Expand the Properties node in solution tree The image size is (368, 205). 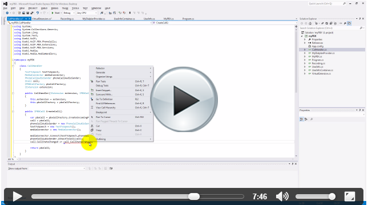click(305, 40)
